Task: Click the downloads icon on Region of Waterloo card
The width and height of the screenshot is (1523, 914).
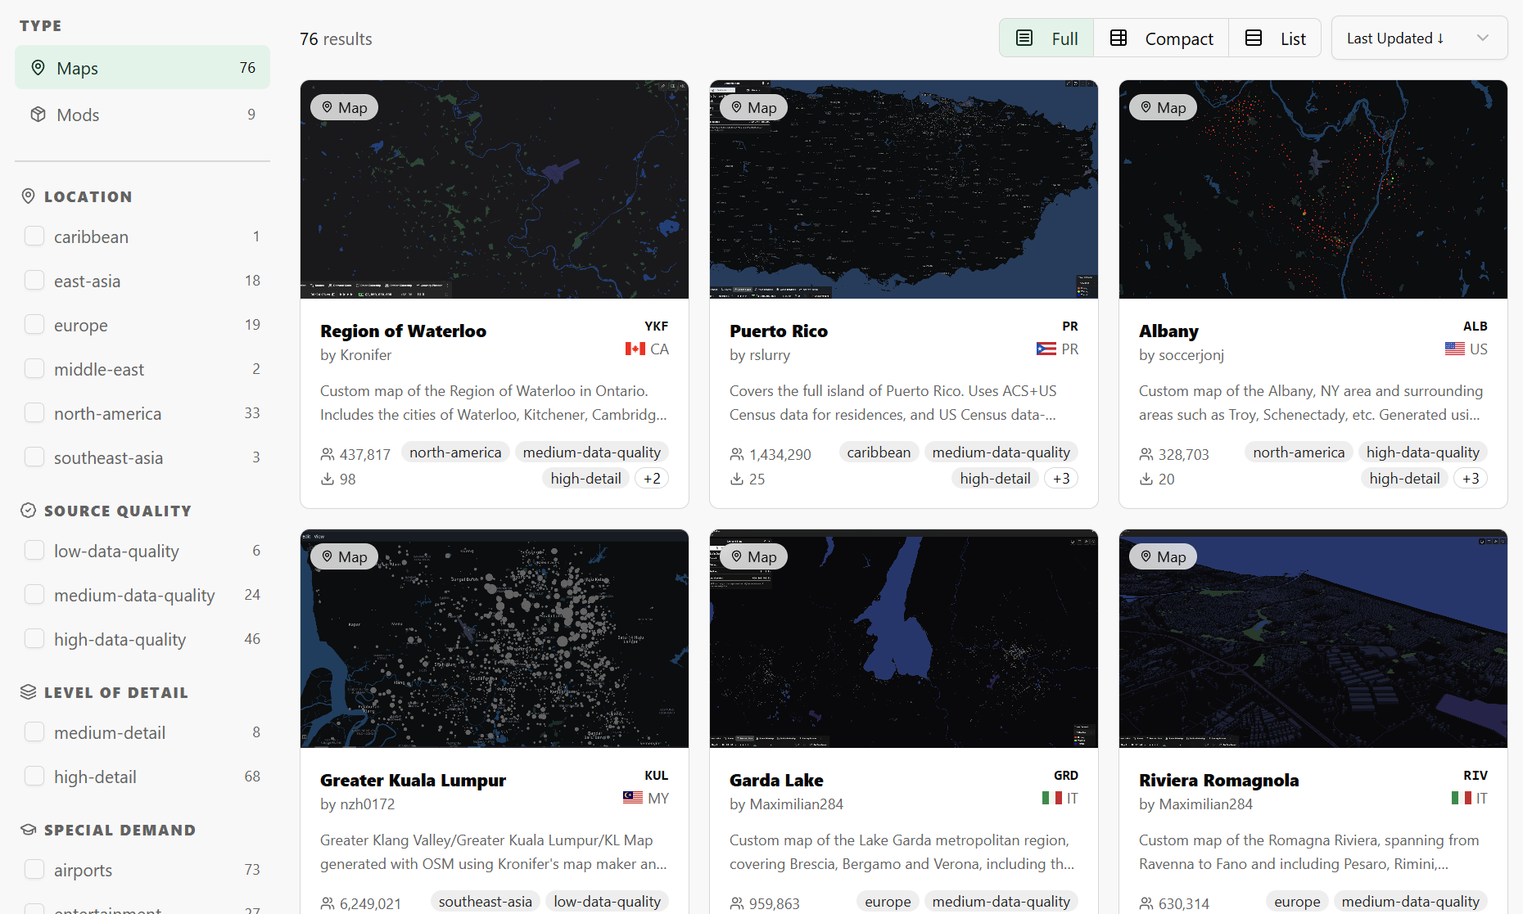Action: point(326,480)
